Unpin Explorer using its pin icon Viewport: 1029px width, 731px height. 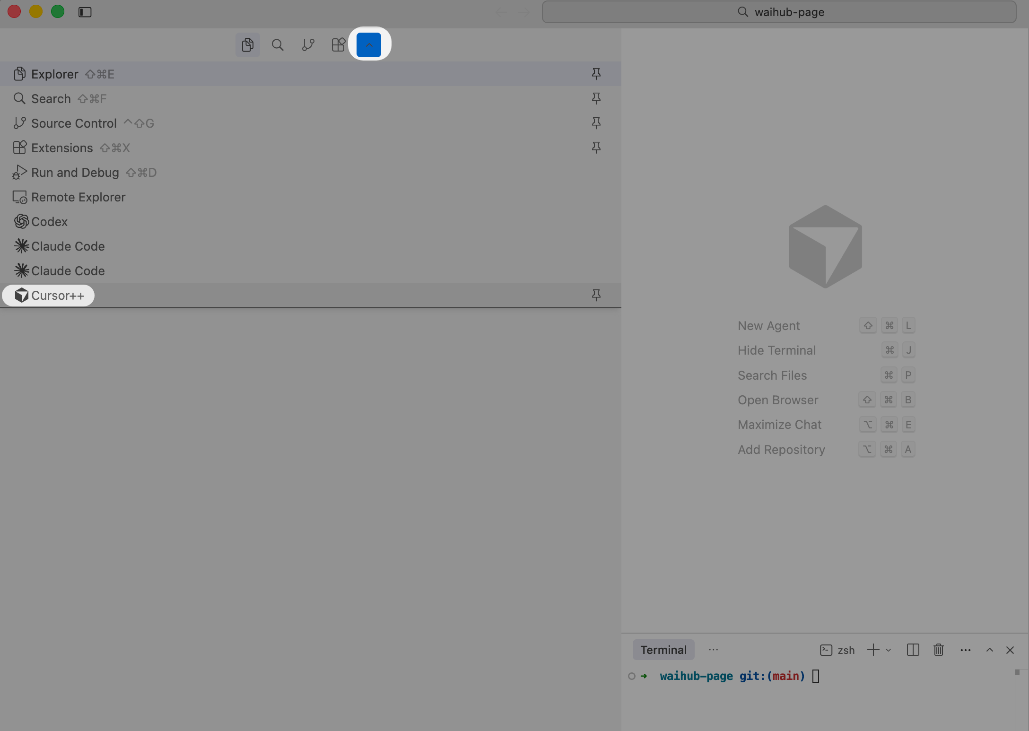(596, 74)
